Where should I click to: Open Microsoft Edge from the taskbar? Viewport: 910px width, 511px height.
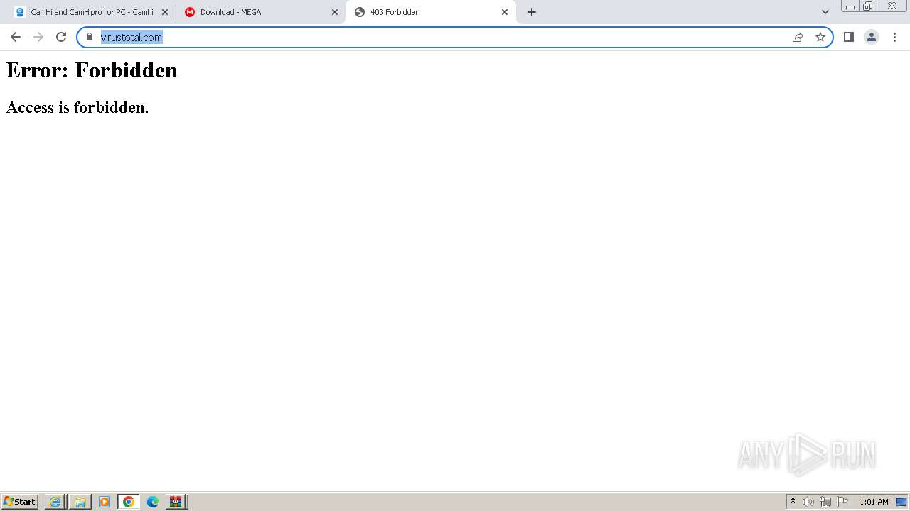click(x=153, y=502)
